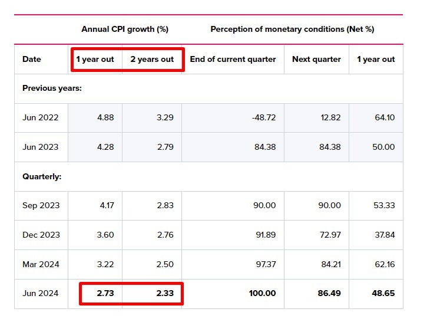Click the 'Quarterly:' section label

[x=42, y=176]
